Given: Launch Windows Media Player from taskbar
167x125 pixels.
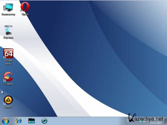Looking at the screenshot, I should pyautogui.click(x=44, y=121).
